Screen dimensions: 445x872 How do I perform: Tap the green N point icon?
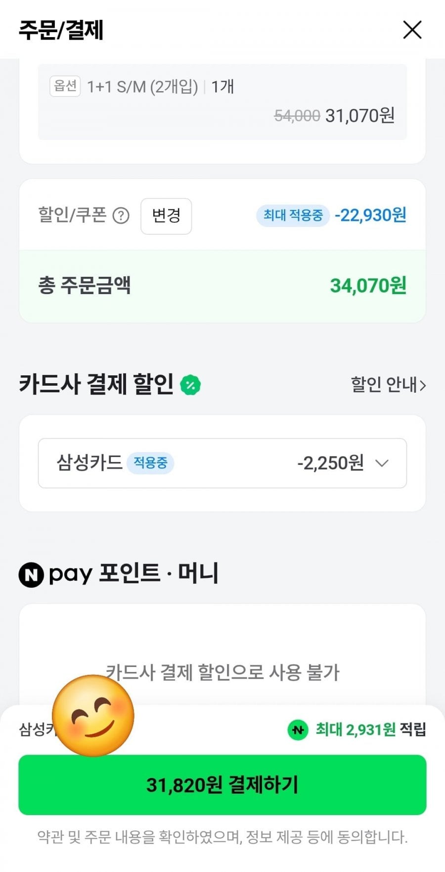coord(298,729)
